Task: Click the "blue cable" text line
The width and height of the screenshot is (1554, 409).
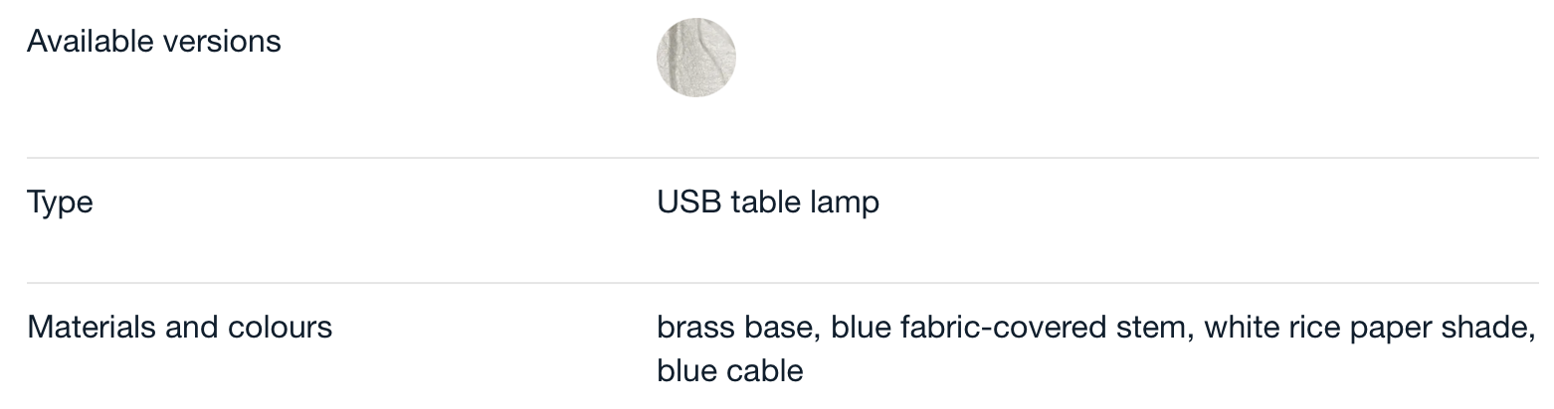Action: point(729,371)
